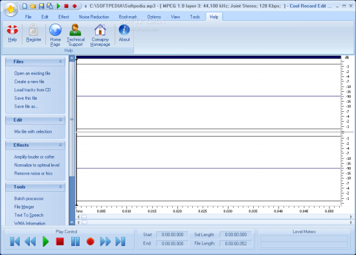The width and height of the screenshot is (356, 255).
Task: Click the Help lifebuoy icon
Action: [x=12, y=30]
